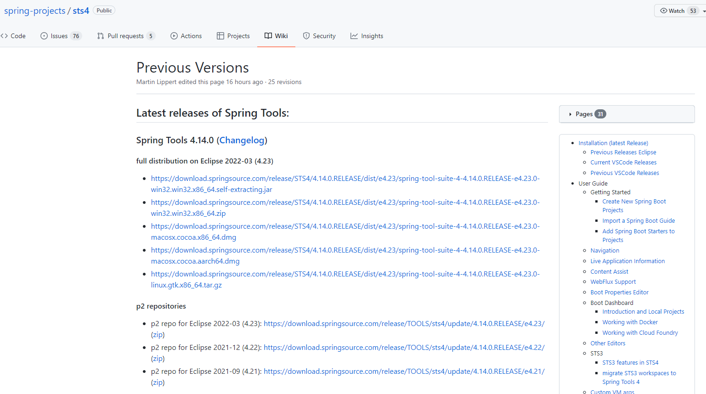Open Boot Properties Editor page
This screenshot has height=394, width=706.
[619, 293]
